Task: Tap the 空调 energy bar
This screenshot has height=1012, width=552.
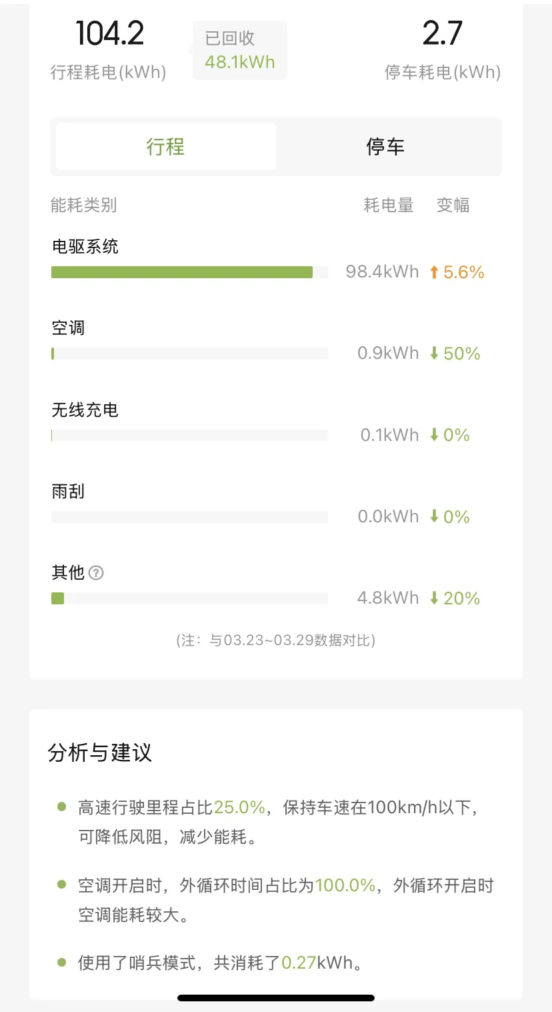Action: click(x=189, y=354)
